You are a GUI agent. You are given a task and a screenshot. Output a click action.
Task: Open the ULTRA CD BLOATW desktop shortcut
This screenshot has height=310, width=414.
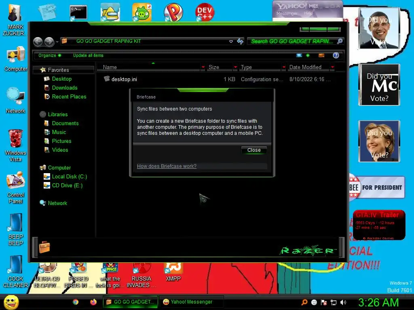point(47,275)
